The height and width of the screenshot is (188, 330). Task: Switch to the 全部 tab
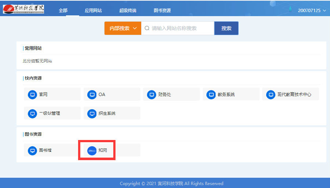coord(63,11)
